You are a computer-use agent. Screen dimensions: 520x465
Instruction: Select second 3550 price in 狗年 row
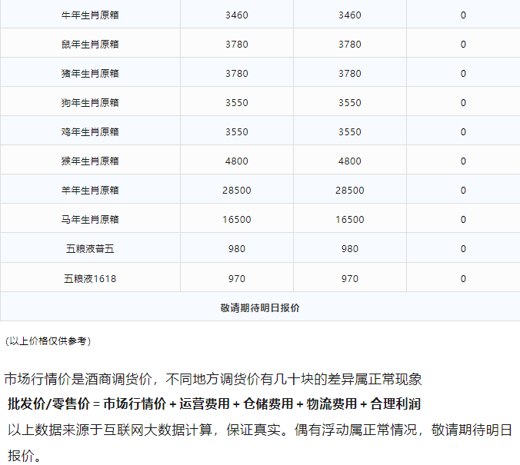(x=349, y=103)
